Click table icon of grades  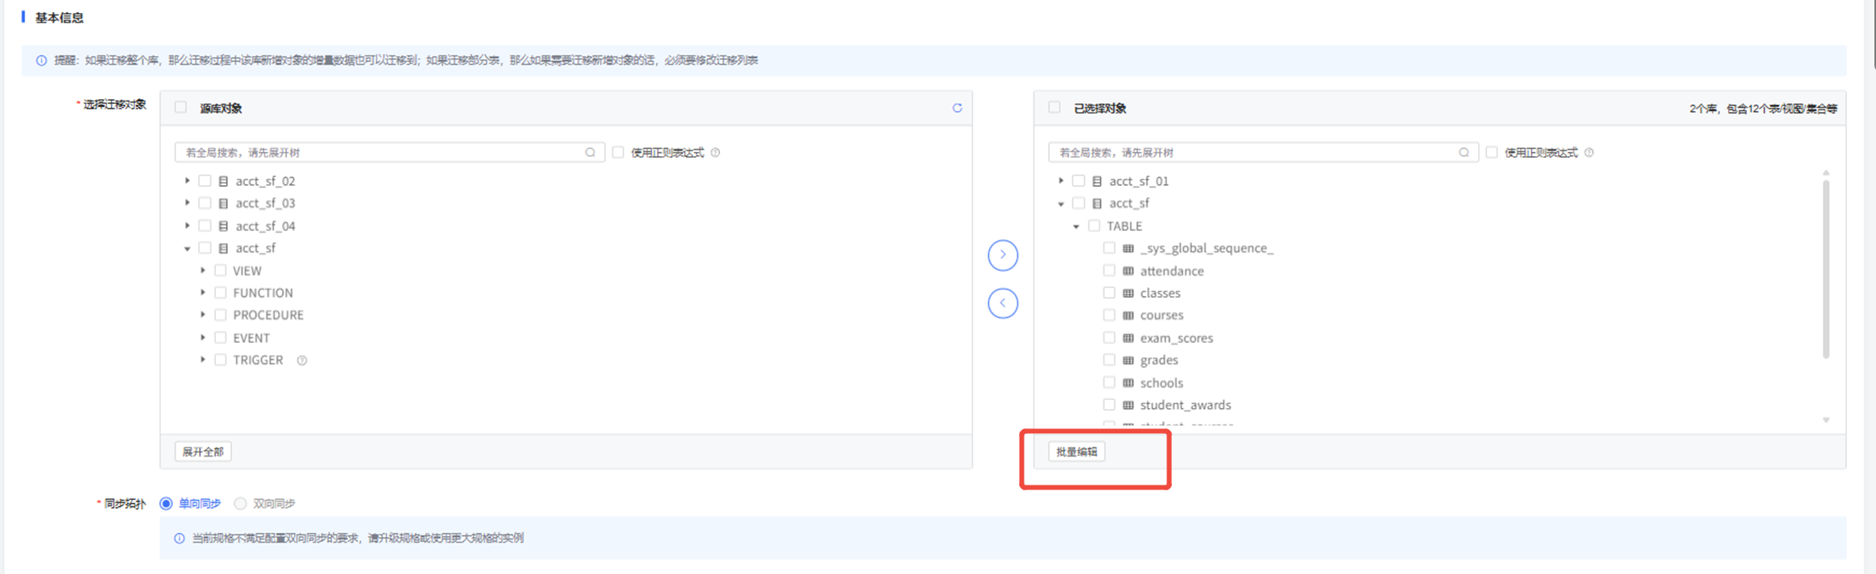click(x=1128, y=361)
